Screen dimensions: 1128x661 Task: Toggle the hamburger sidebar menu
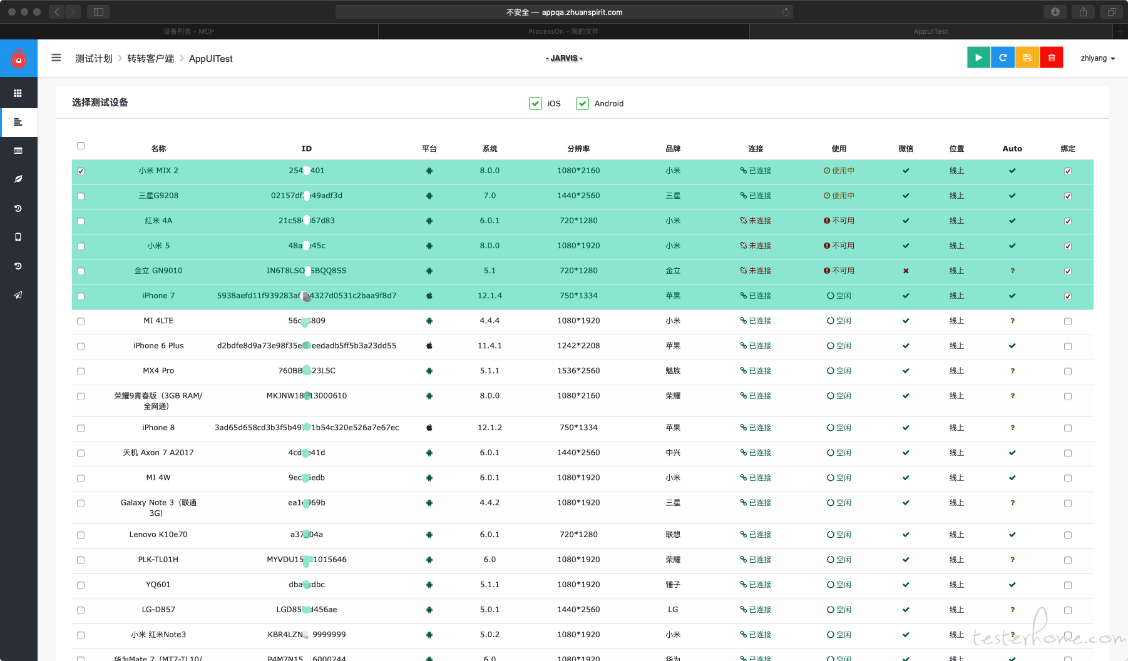coord(56,58)
